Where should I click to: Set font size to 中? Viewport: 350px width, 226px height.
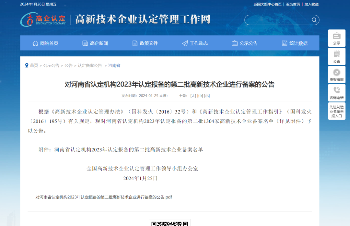click(200, 96)
